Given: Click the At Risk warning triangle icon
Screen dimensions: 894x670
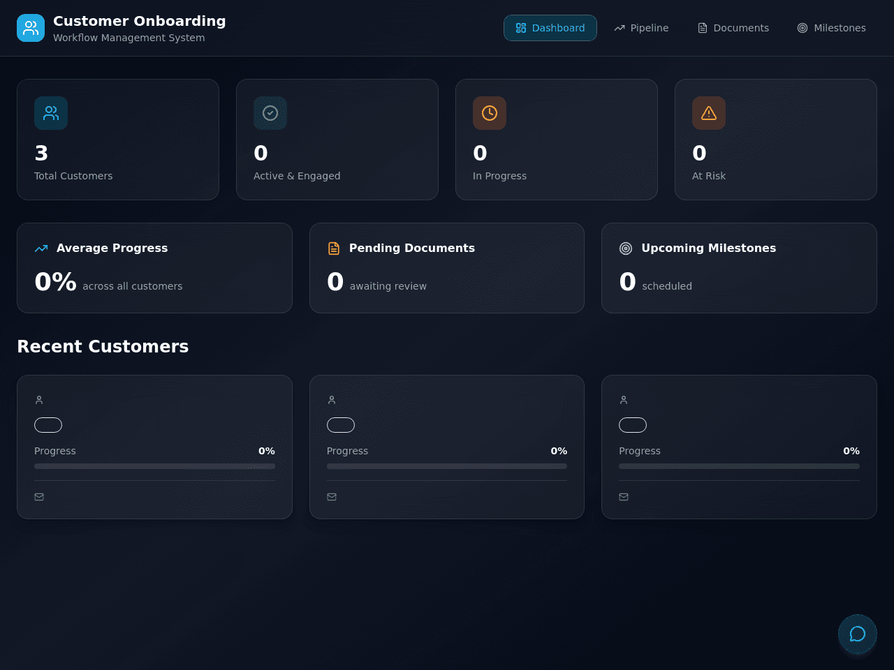Looking at the screenshot, I should pos(709,113).
